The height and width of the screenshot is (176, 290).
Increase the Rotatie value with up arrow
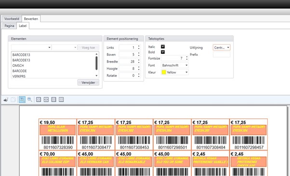pos(139,74)
